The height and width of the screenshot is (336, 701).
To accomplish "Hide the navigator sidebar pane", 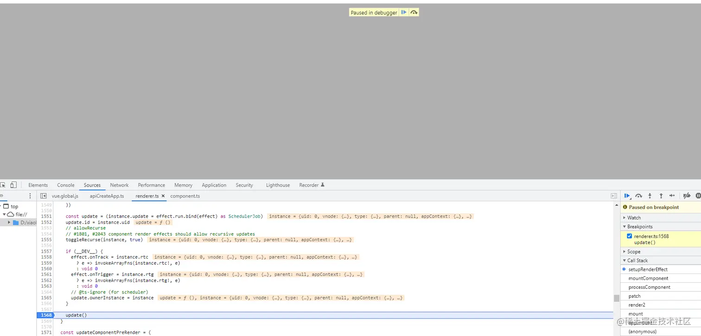I will point(43,196).
